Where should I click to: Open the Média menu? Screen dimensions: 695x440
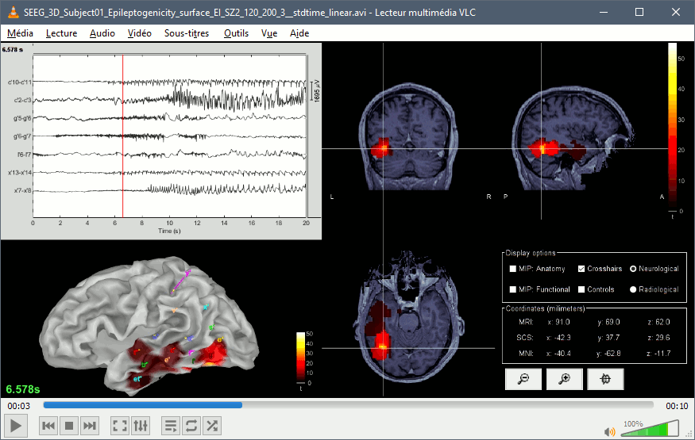(20, 33)
